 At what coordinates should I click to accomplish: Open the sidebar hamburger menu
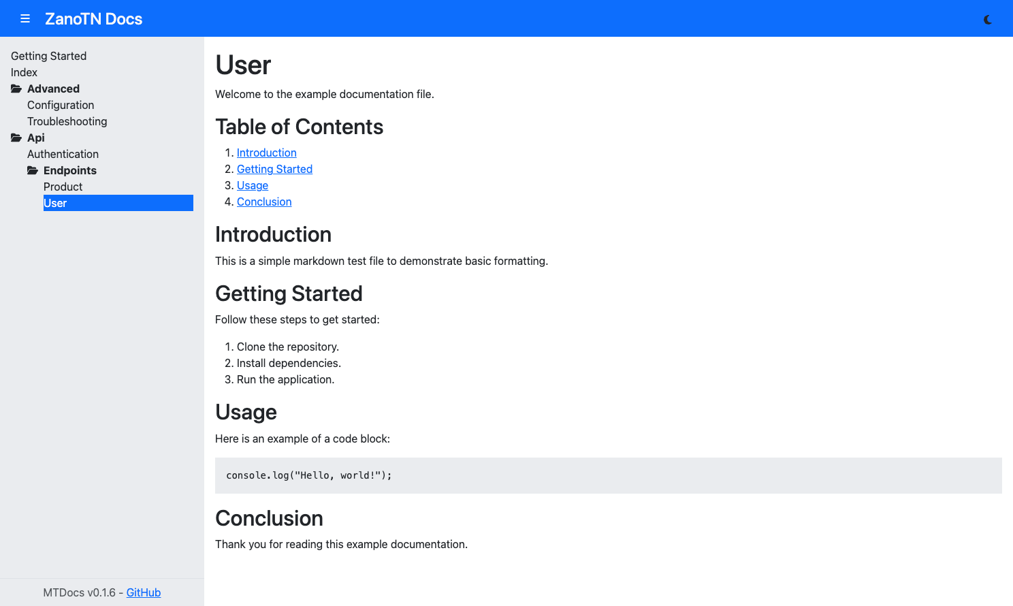click(25, 18)
